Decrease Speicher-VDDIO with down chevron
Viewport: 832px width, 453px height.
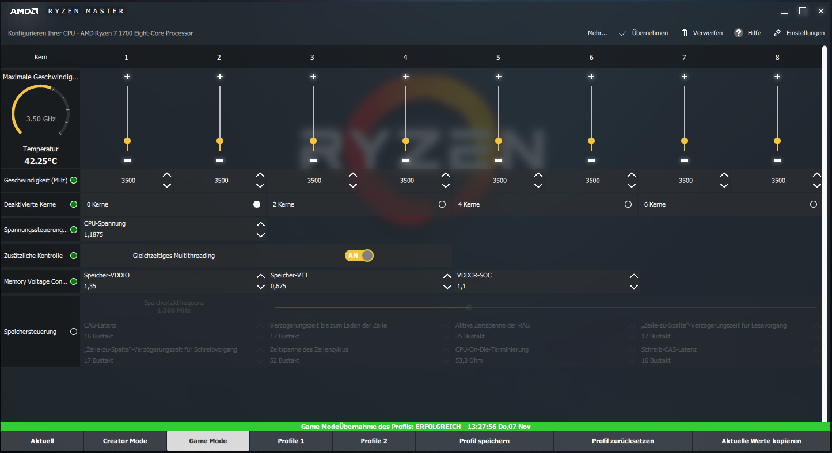(x=261, y=287)
